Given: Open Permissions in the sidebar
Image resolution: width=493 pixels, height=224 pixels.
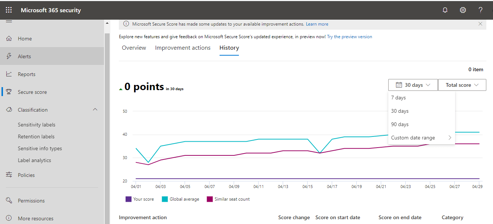Looking at the screenshot, I should click(x=52, y=201).
